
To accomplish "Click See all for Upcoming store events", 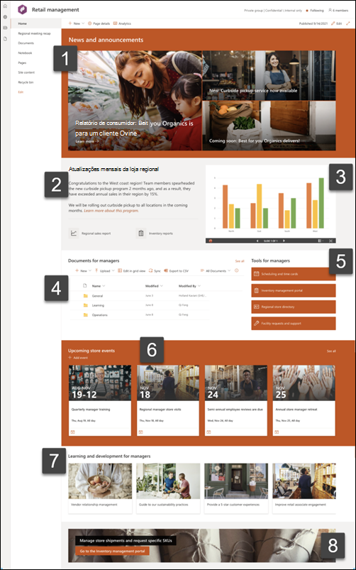I will [x=331, y=351].
